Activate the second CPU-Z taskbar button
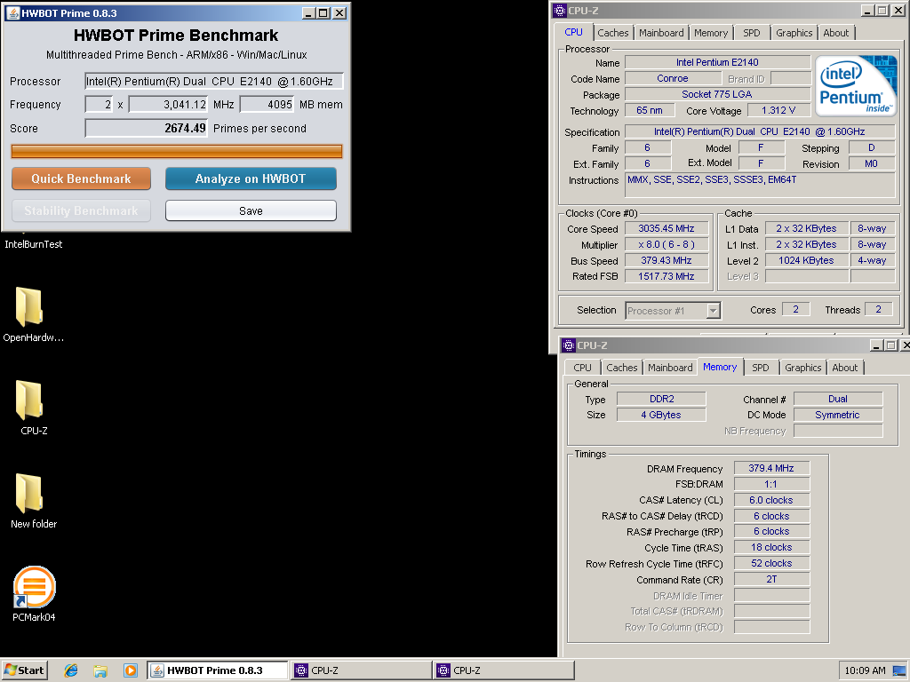The height and width of the screenshot is (682, 910). click(x=504, y=670)
